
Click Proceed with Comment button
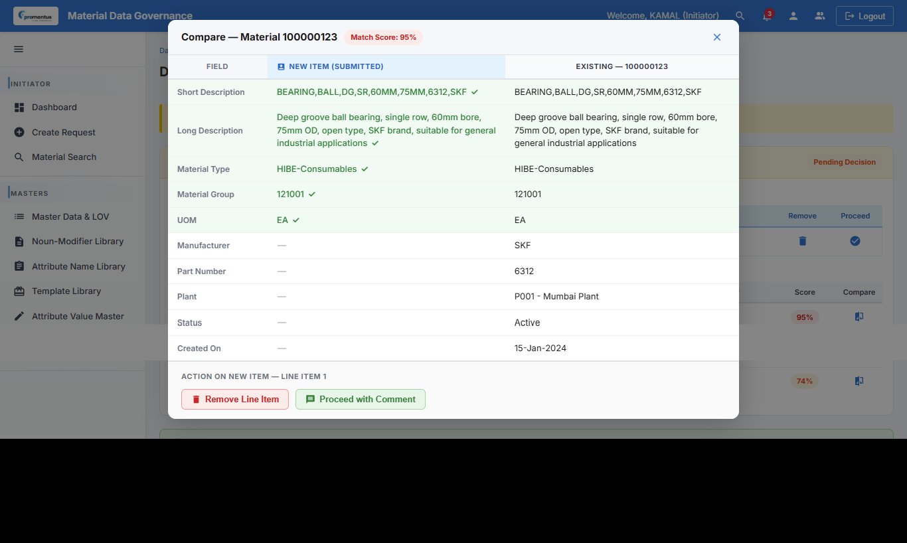[360, 399]
